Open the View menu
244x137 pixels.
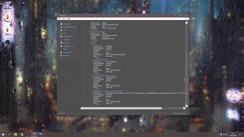[x=64, y=19]
